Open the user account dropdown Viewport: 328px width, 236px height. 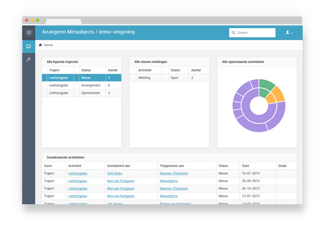[x=289, y=33]
